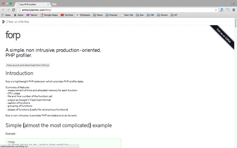
Task: Open the Google Maps bookmark
Action: coord(49,15)
